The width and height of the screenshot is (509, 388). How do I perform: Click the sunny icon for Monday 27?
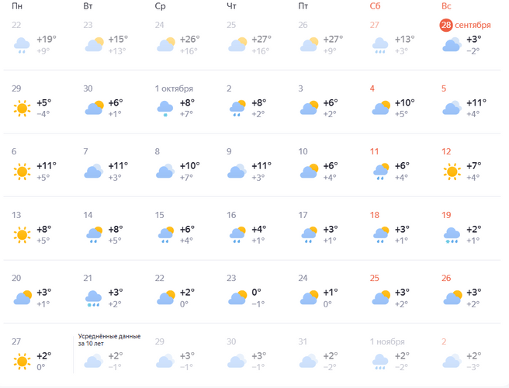click(x=22, y=361)
